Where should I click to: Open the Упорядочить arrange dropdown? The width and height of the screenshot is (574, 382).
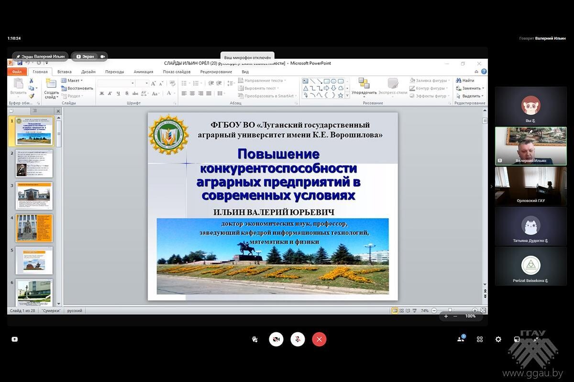pyautogui.click(x=364, y=87)
